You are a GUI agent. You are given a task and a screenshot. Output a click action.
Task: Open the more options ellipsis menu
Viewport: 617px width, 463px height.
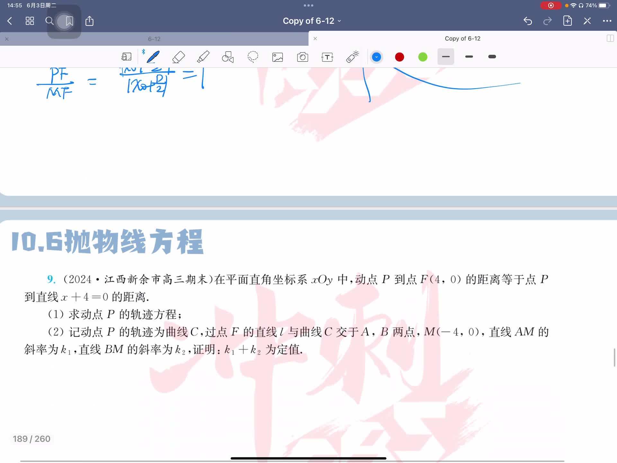point(607,21)
